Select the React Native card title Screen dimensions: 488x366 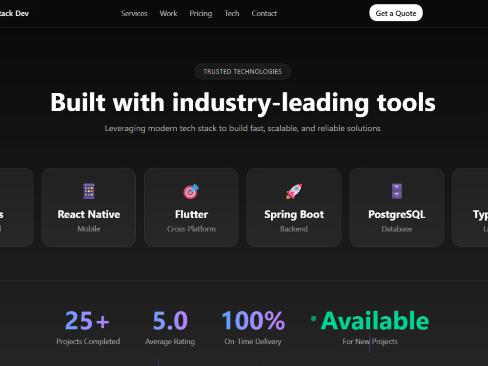coord(89,214)
